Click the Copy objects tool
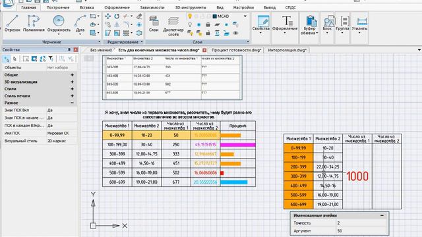 coord(107,25)
